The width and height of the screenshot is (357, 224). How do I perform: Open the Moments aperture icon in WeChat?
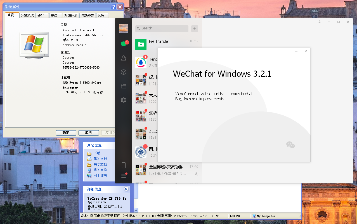click(124, 100)
